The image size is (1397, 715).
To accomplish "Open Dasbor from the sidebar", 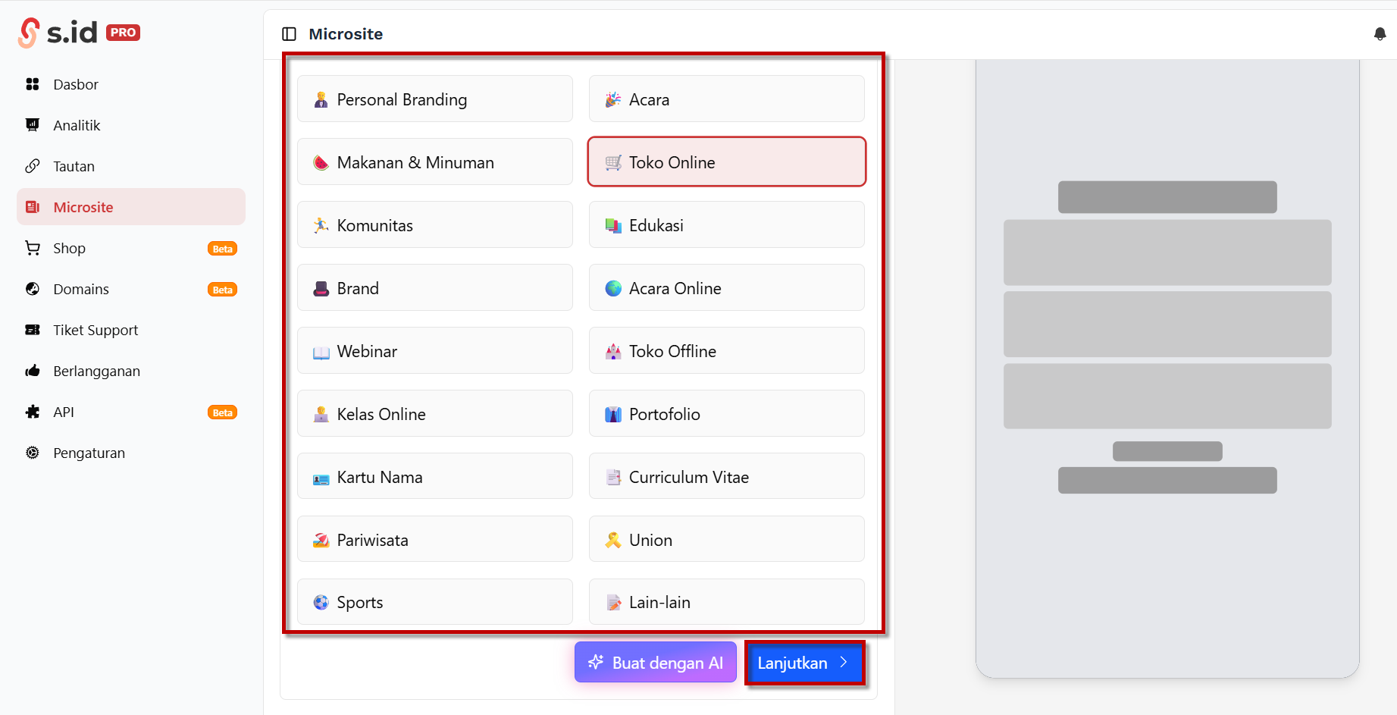I will [x=75, y=84].
